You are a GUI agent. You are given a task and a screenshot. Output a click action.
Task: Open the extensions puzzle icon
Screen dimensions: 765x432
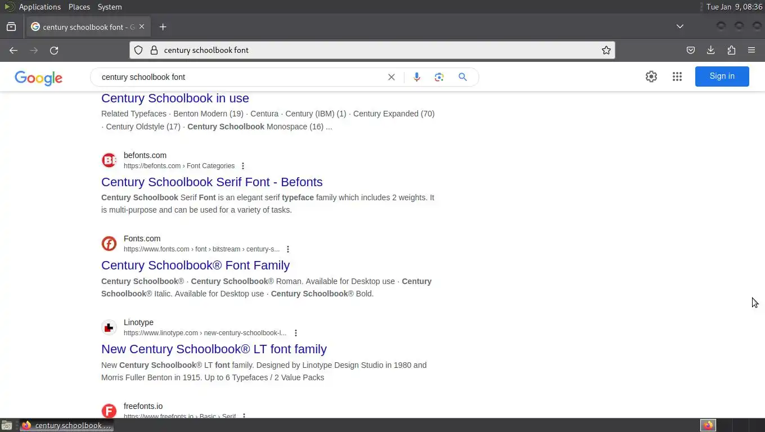click(731, 50)
